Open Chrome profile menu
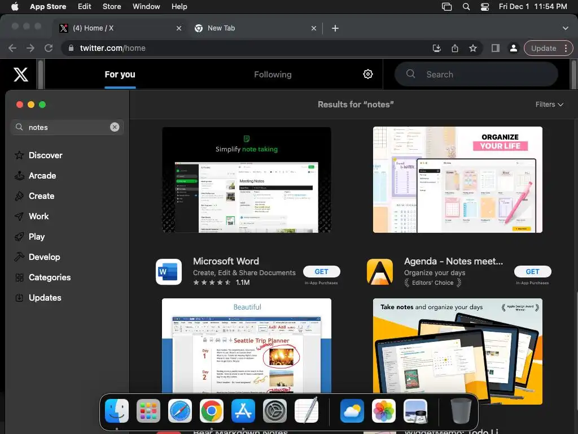 (513, 49)
